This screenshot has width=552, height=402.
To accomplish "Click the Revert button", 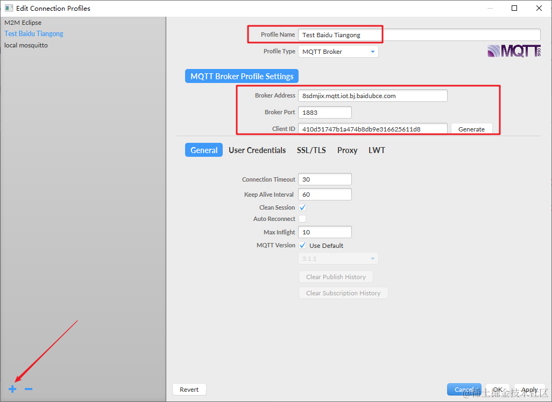I will click(x=189, y=389).
